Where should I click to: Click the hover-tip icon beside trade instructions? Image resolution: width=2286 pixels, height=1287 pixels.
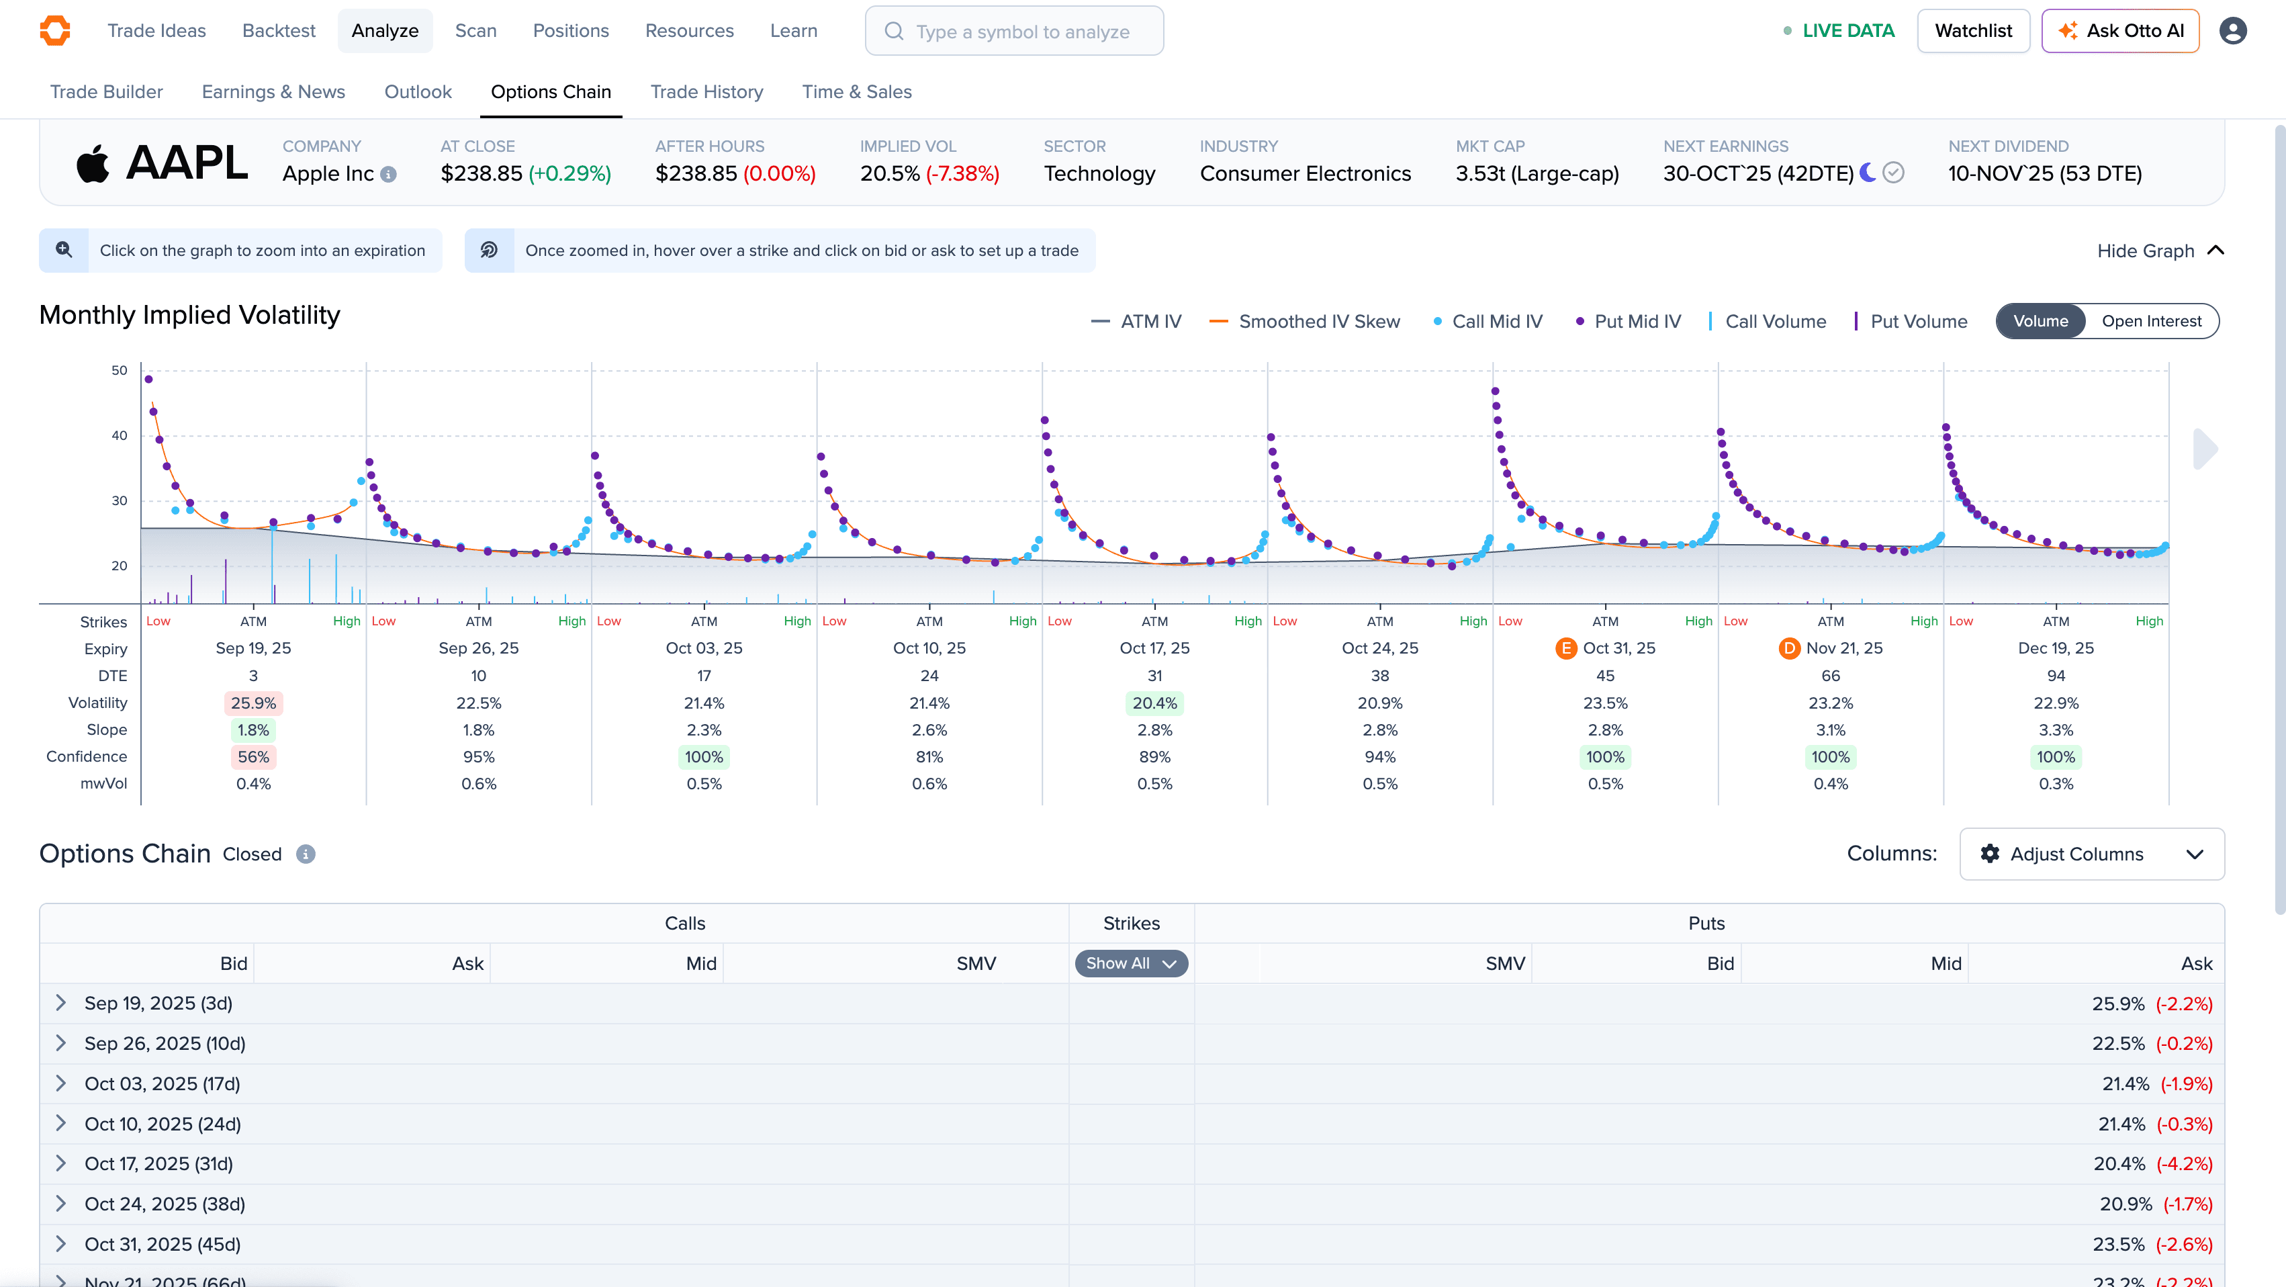point(489,251)
